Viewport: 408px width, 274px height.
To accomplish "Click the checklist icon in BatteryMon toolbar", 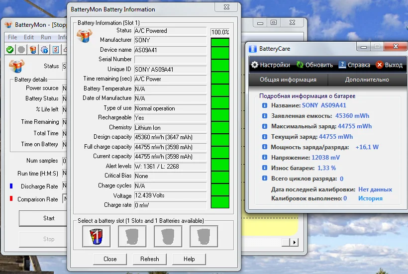I will click(x=56, y=50).
